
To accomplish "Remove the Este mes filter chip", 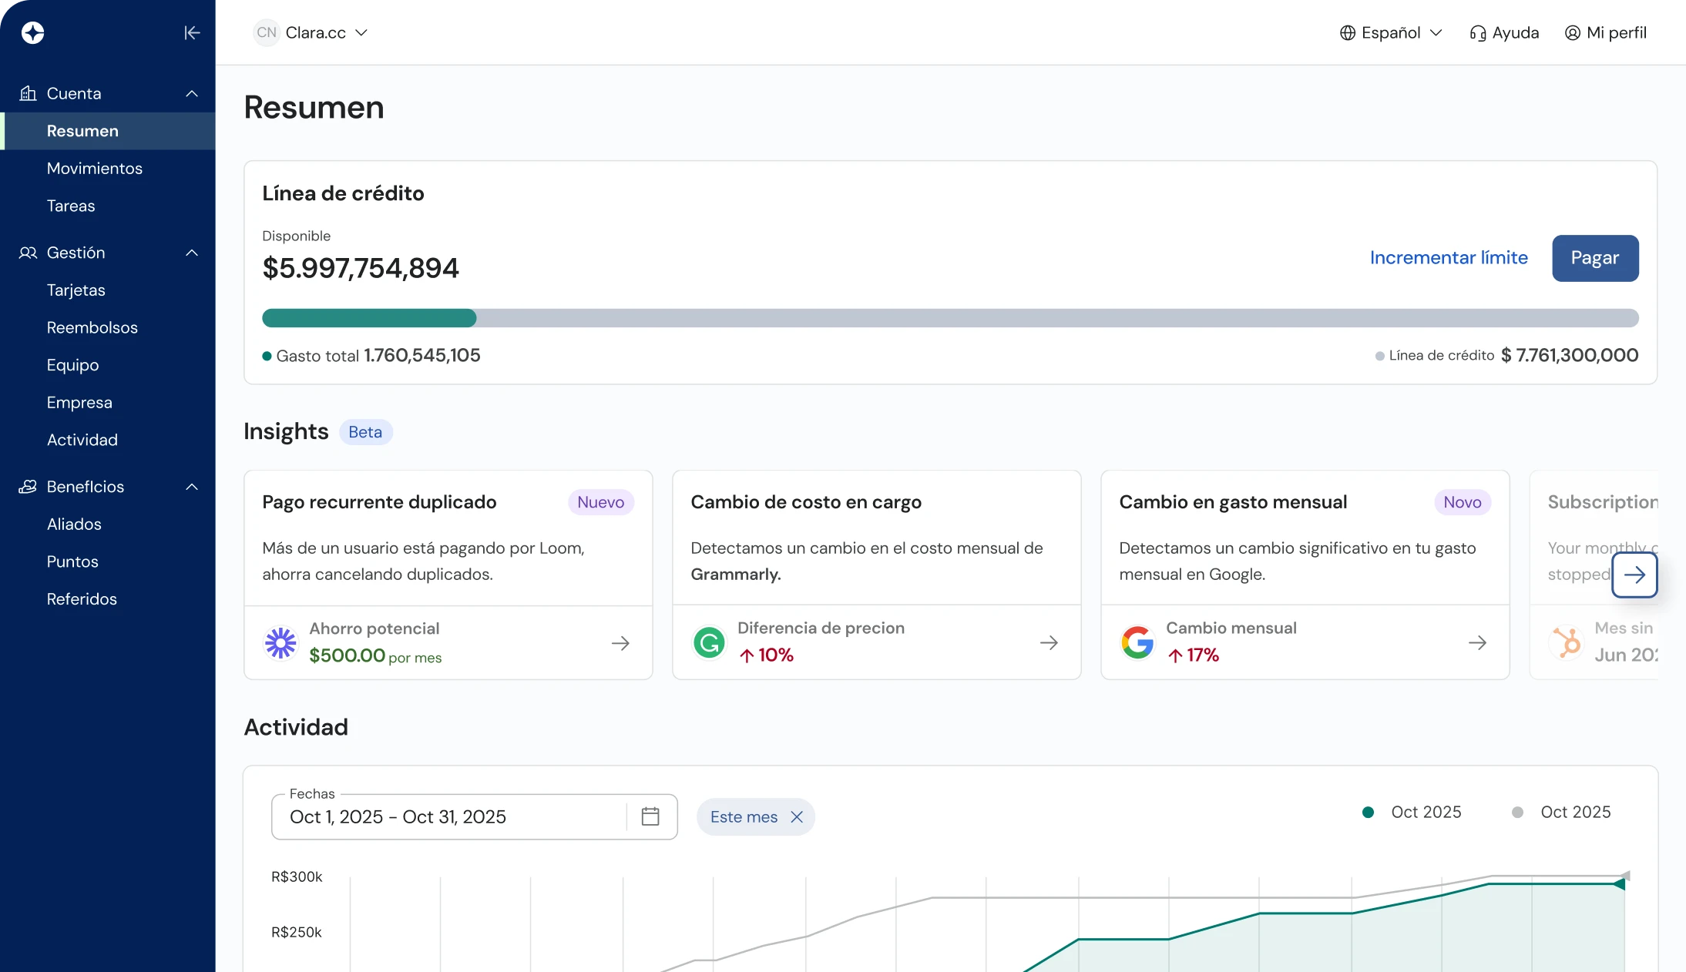I will 797,816.
